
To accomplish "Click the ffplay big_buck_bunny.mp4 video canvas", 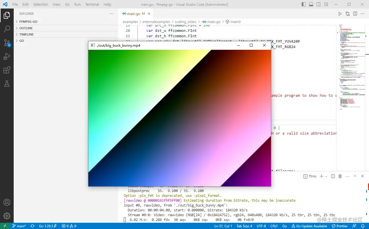I will tap(180, 118).
